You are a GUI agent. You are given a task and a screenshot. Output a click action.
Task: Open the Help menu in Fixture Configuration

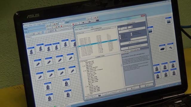(x=92, y=27)
